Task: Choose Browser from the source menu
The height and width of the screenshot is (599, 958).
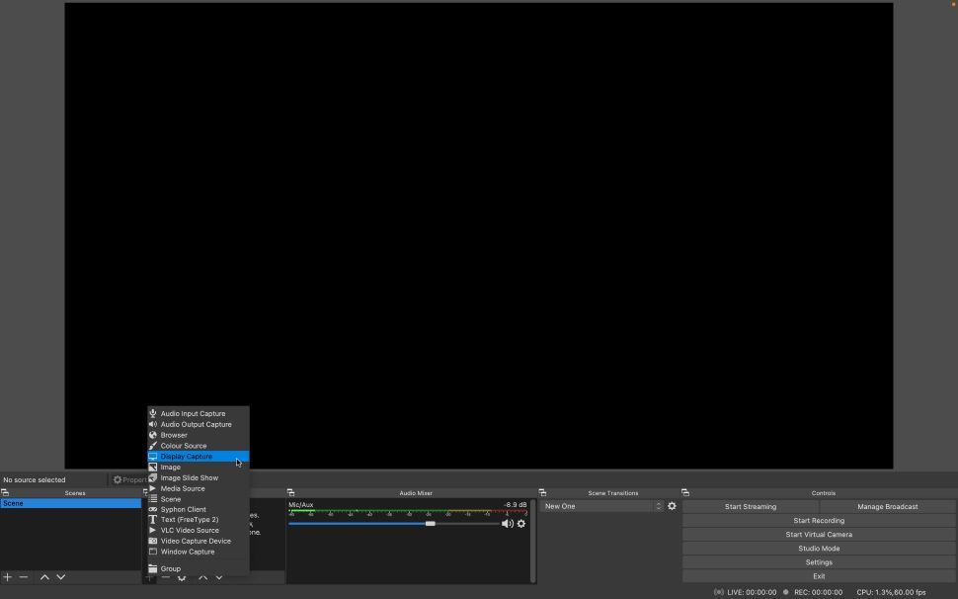Action: 198,435
